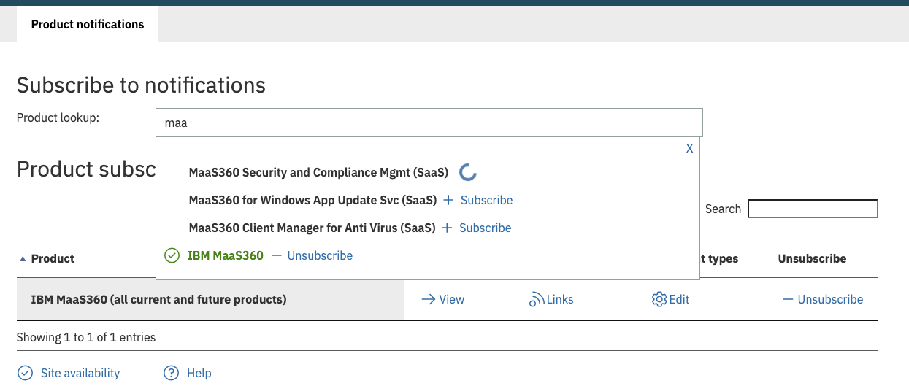Sort table by the Product column header
The height and width of the screenshot is (386, 909).
pyautogui.click(x=53, y=258)
